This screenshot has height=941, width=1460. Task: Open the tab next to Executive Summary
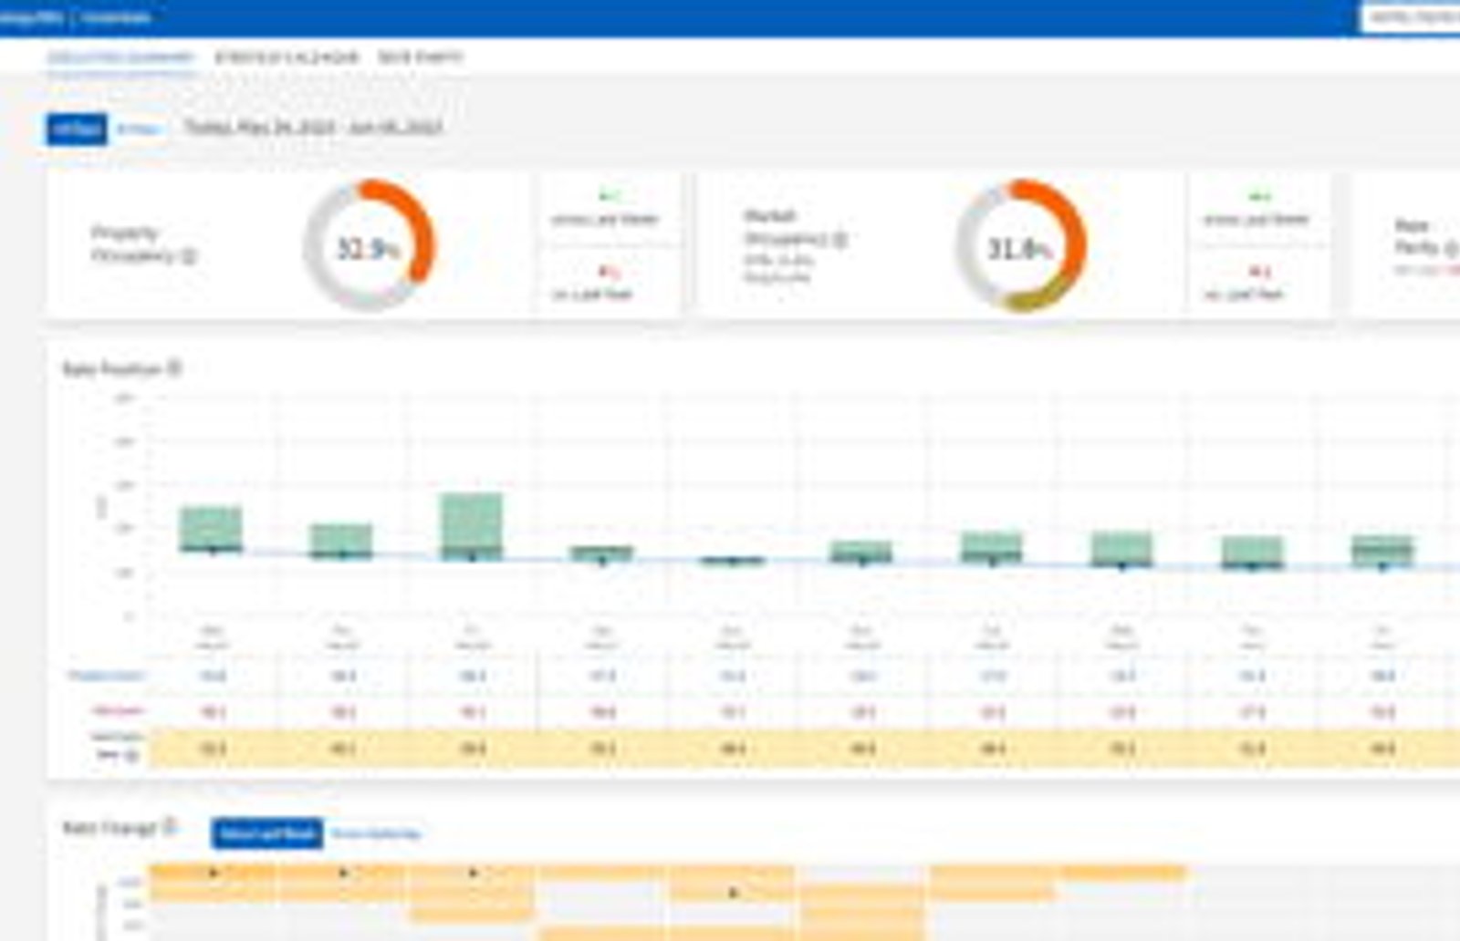tap(287, 57)
